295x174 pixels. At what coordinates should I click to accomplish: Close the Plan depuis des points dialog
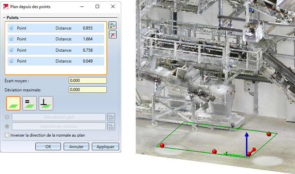(x=113, y=6)
